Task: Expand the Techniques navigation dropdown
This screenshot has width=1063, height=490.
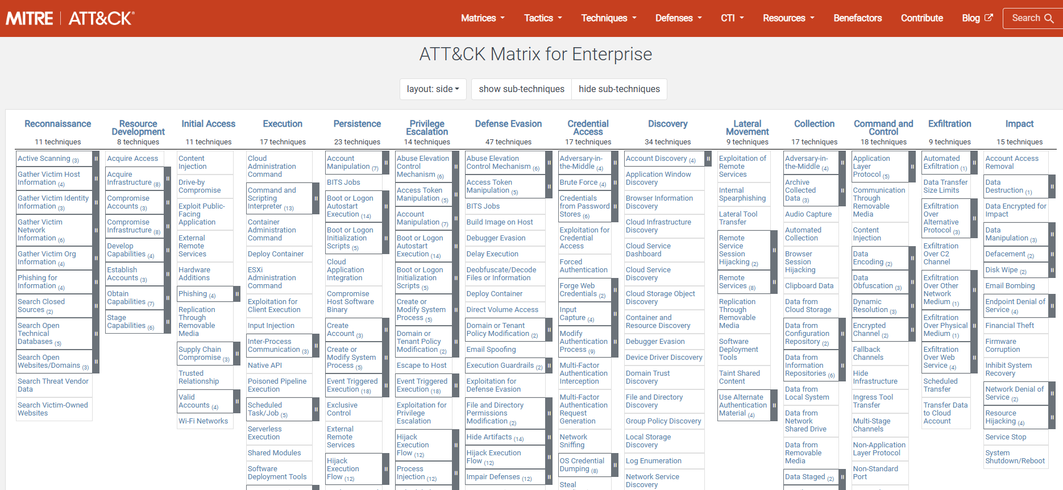Action: pyautogui.click(x=608, y=18)
